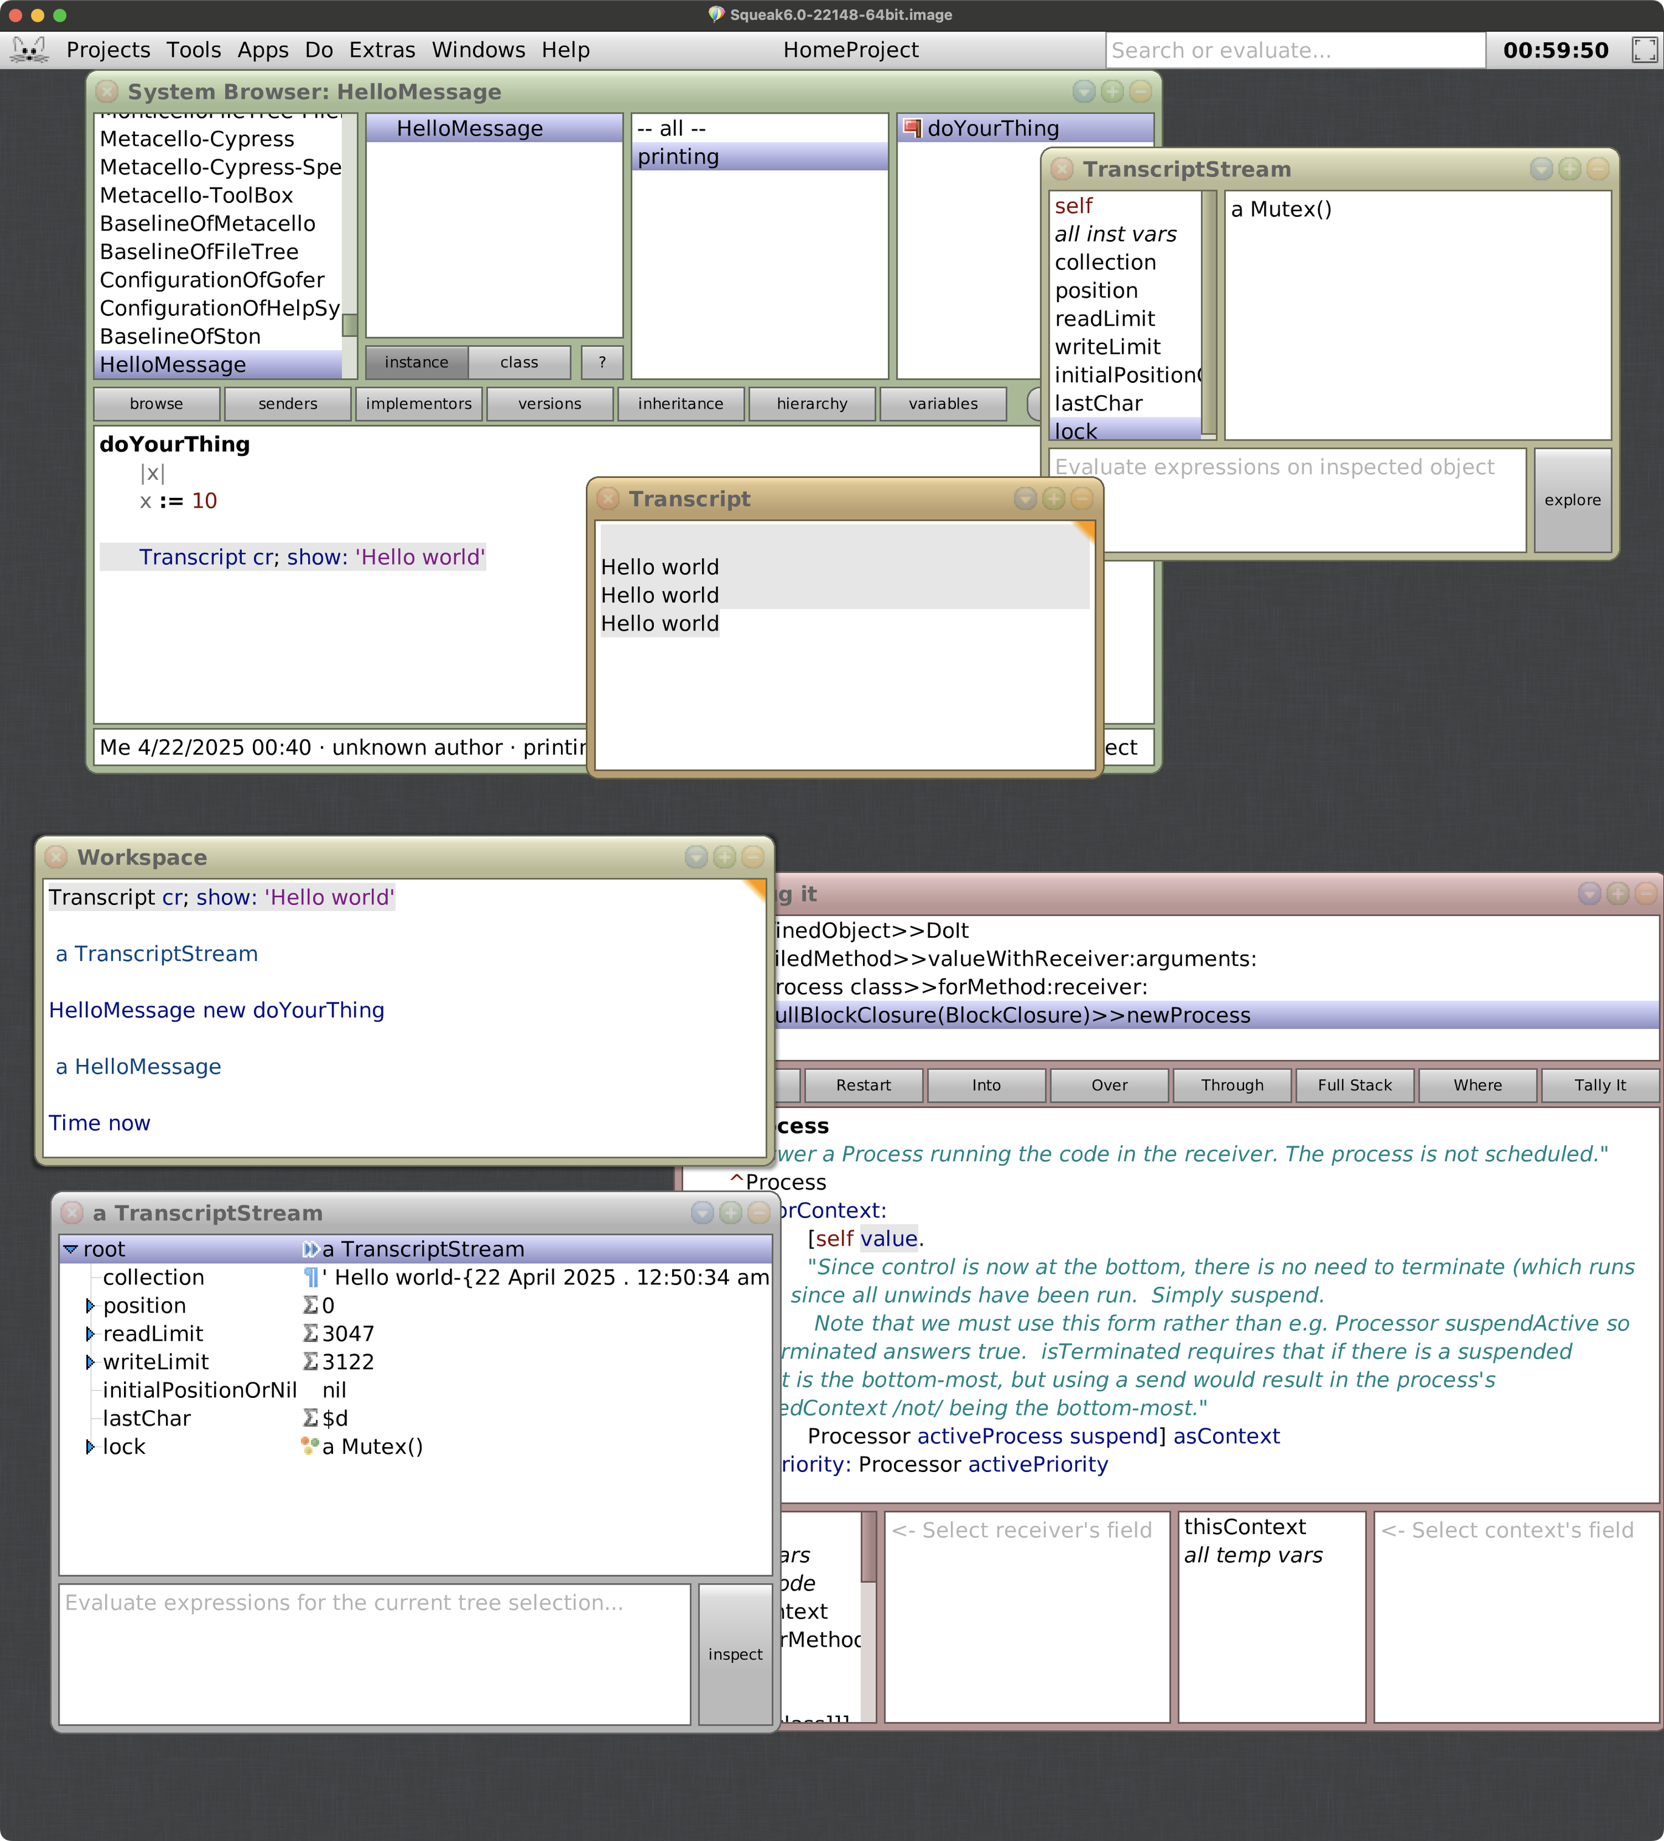This screenshot has height=1841, width=1664.
Task: Click the inspect button in explorer
Action: pyautogui.click(x=735, y=1654)
